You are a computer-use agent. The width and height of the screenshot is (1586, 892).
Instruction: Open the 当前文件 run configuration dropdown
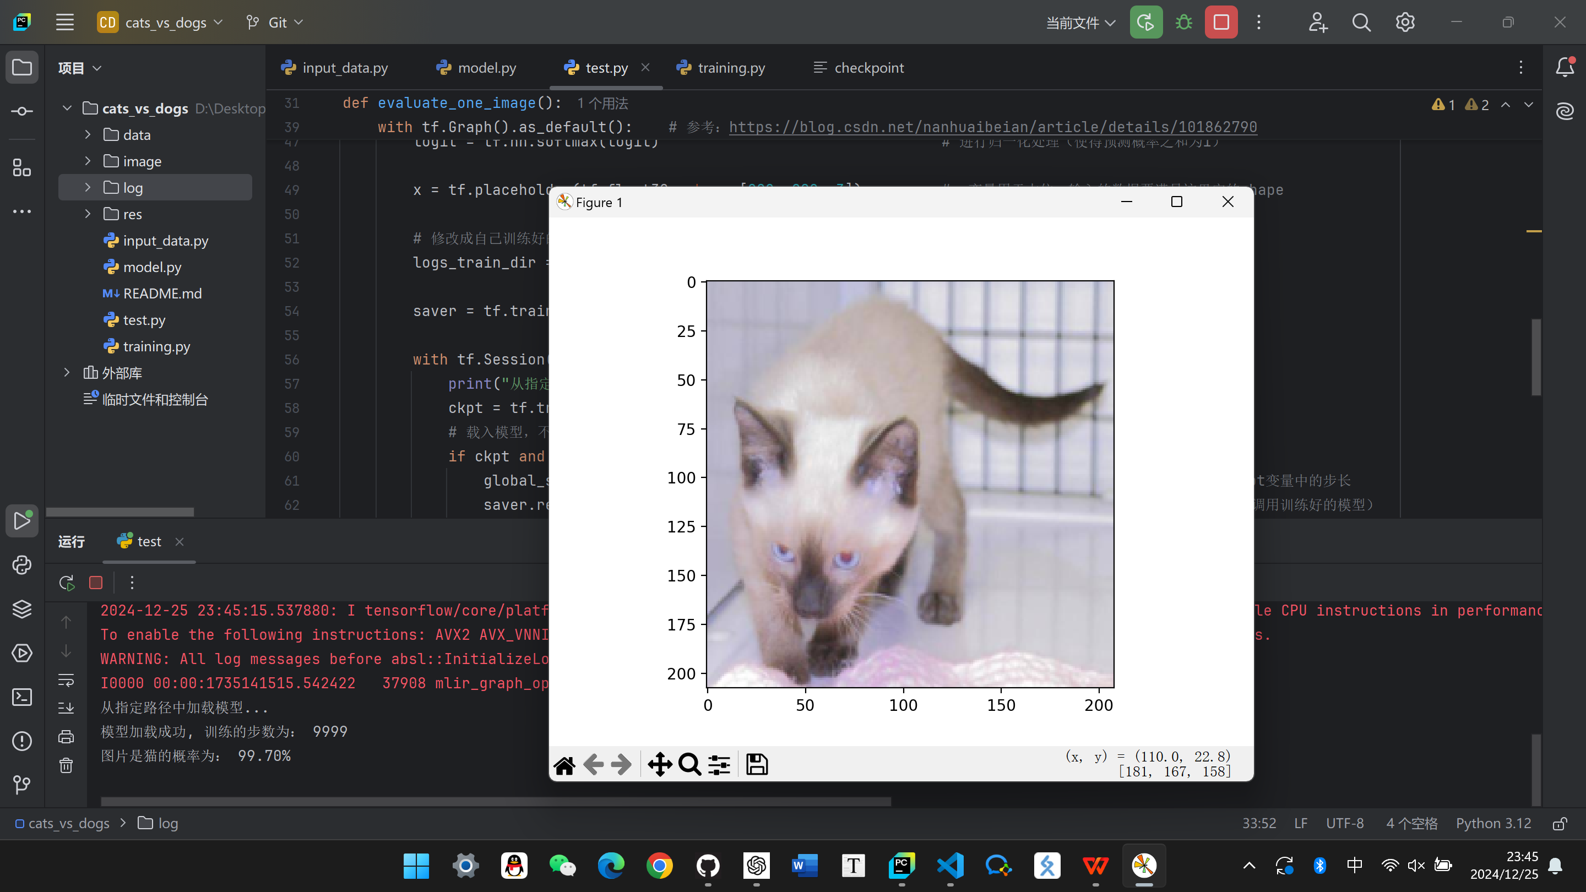pyautogui.click(x=1079, y=22)
